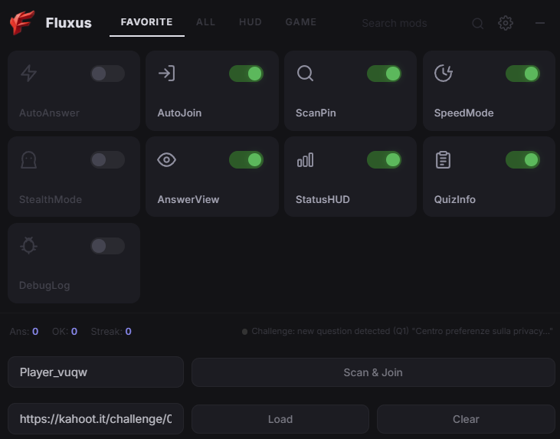Click the DebugLog bug icon
Viewport: 560px width, 439px height.
28,246
